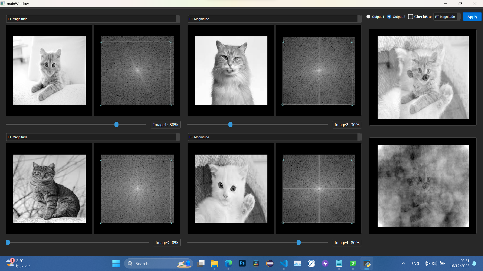Click the gray tabby cat image thumbnail
Screen dimensions: 483x271
pos(49,189)
